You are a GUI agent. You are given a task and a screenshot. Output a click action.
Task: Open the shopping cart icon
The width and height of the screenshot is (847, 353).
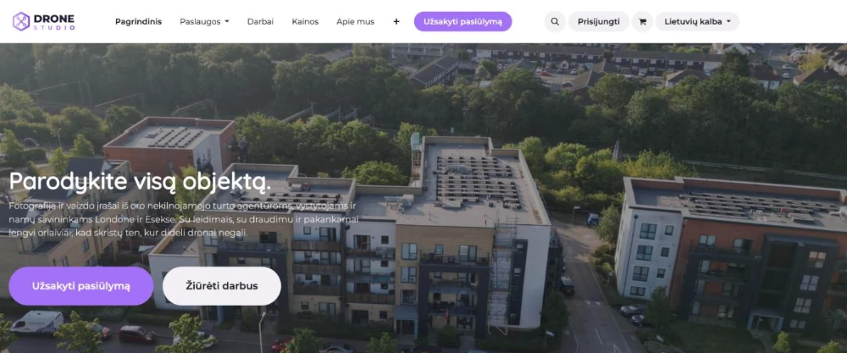click(x=642, y=22)
